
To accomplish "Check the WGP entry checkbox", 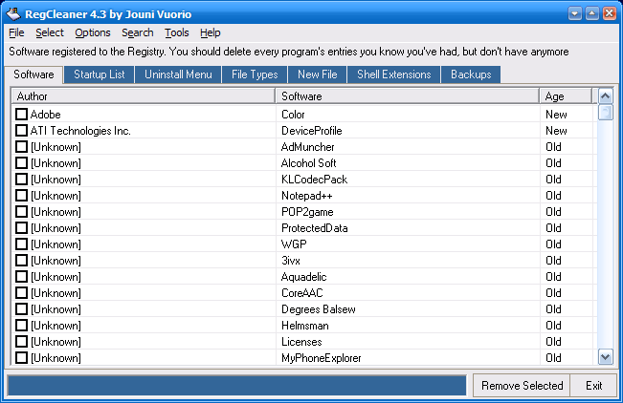I will tap(21, 244).
